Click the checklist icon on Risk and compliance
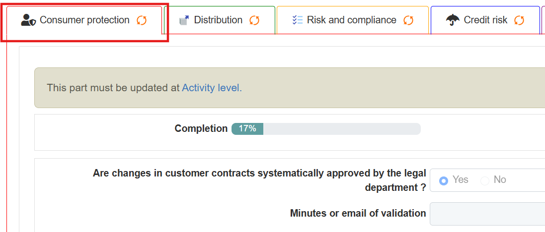This screenshot has height=232, width=545. point(298,20)
